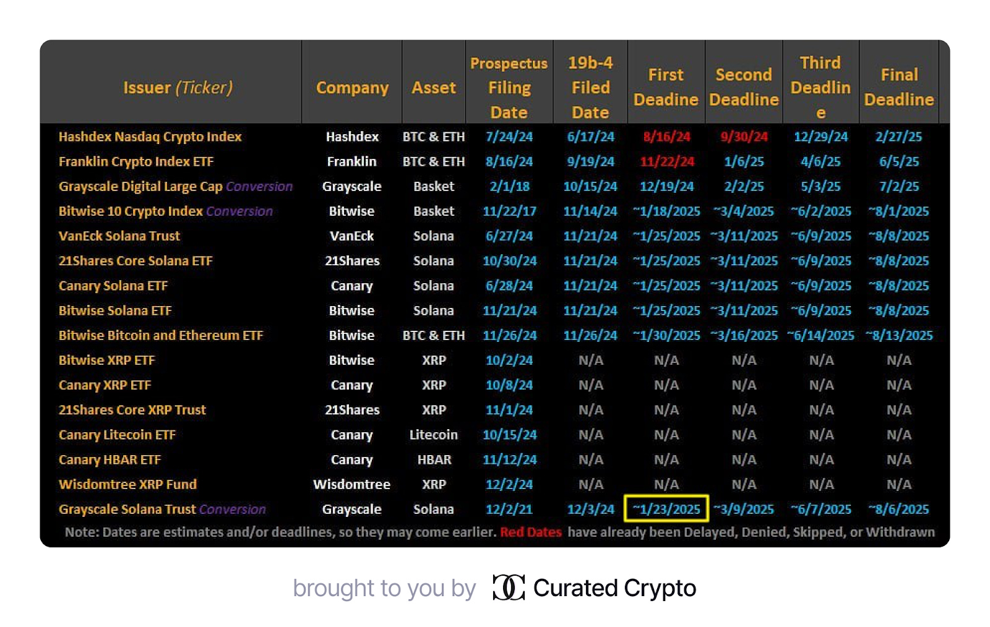The width and height of the screenshot is (990, 627).
Task: Click the '~3/9/2025' second deadline cell
Action: click(744, 509)
